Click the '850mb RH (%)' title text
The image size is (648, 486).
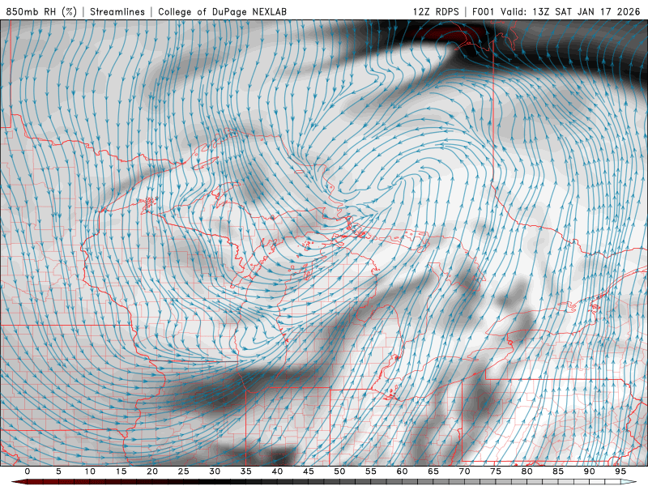click(x=41, y=11)
